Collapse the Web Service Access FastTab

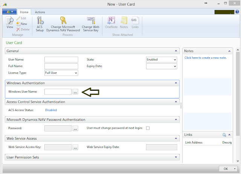[x=176, y=139]
